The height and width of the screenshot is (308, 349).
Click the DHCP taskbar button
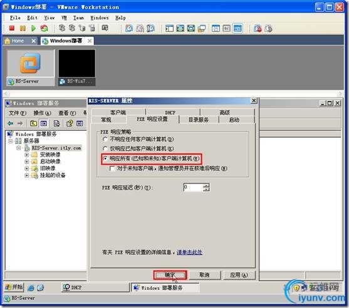click(95, 287)
